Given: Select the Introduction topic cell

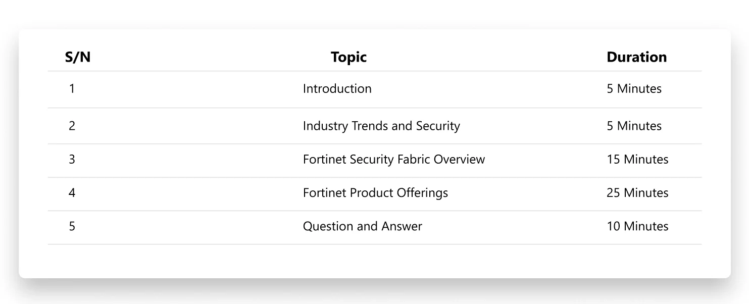Looking at the screenshot, I should pyautogui.click(x=337, y=89).
